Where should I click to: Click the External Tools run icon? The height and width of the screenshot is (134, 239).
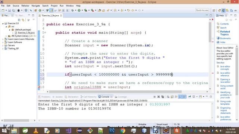pyautogui.click(x=92, y=10)
